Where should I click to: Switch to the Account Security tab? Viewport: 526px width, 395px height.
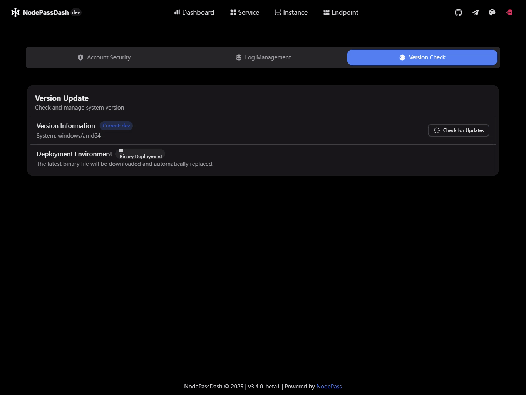coord(104,57)
